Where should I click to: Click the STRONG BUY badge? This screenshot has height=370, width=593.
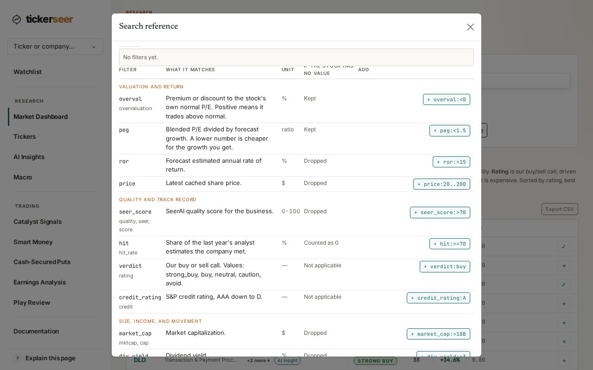[375, 361]
